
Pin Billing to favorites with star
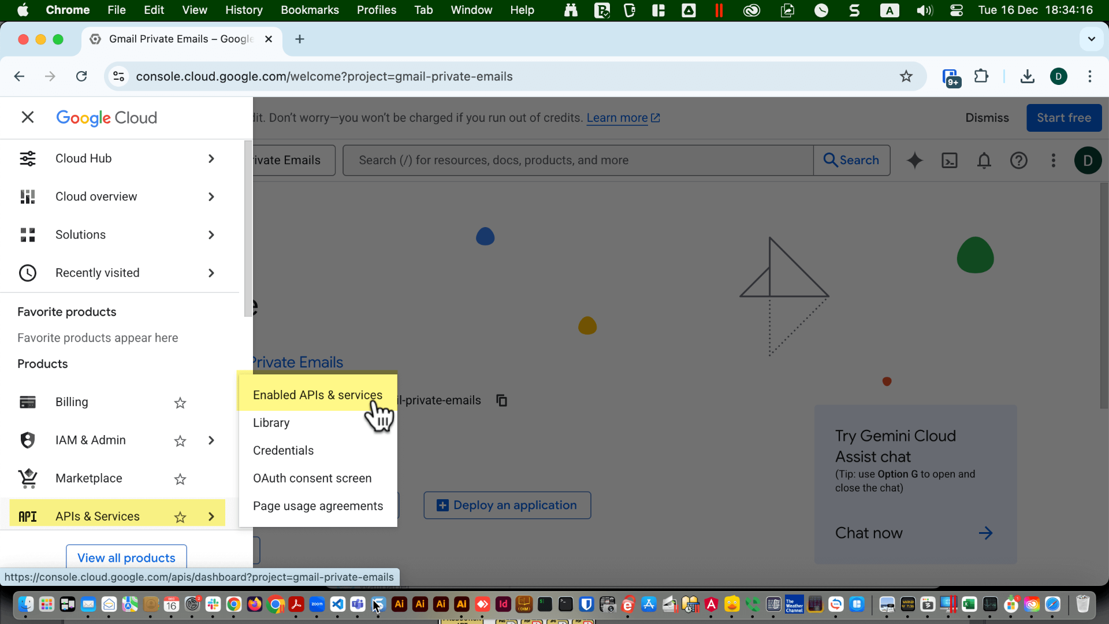pyautogui.click(x=180, y=403)
